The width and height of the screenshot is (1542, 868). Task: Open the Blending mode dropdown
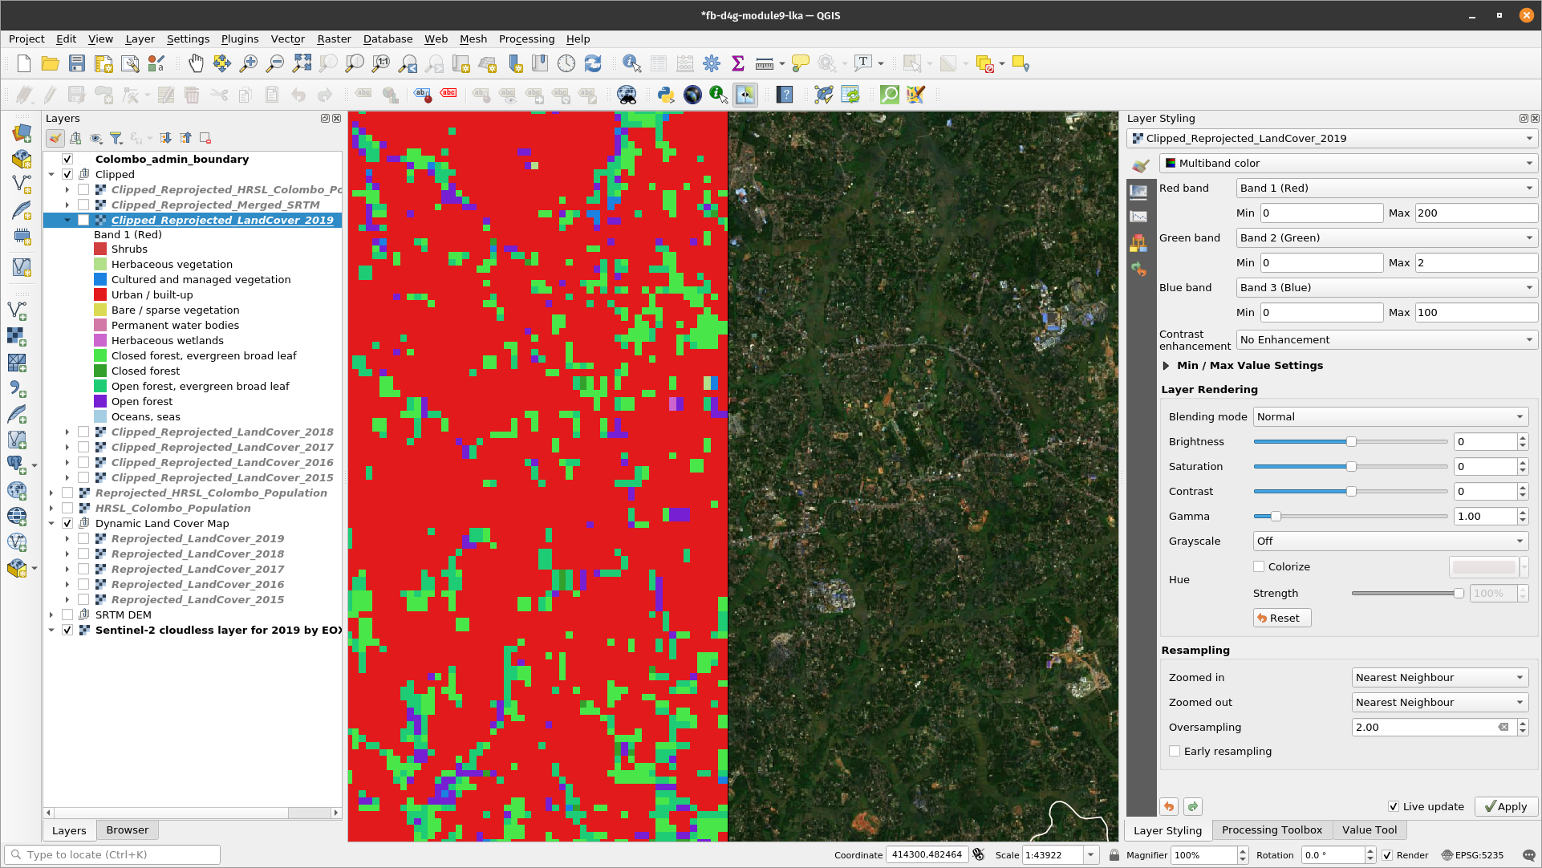1390,417
